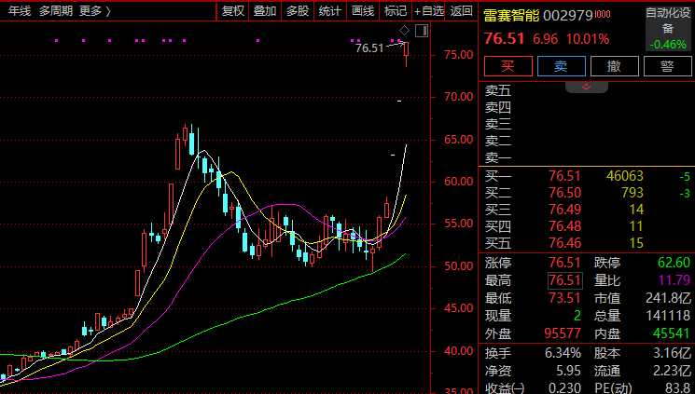Click the 多股 toolbar item
This screenshot has height=394, width=695.
(x=298, y=11)
